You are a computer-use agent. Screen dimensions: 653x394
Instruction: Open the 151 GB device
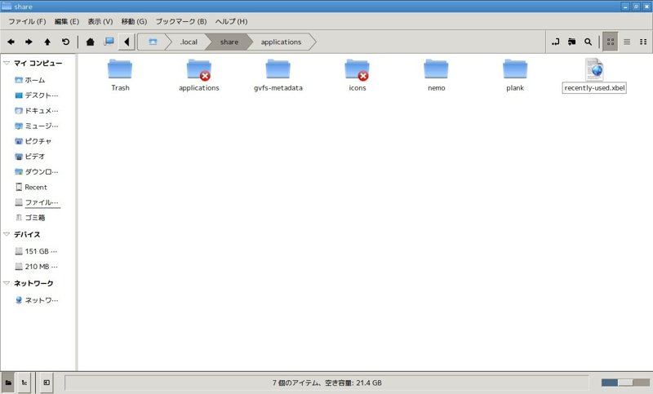click(x=38, y=251)
